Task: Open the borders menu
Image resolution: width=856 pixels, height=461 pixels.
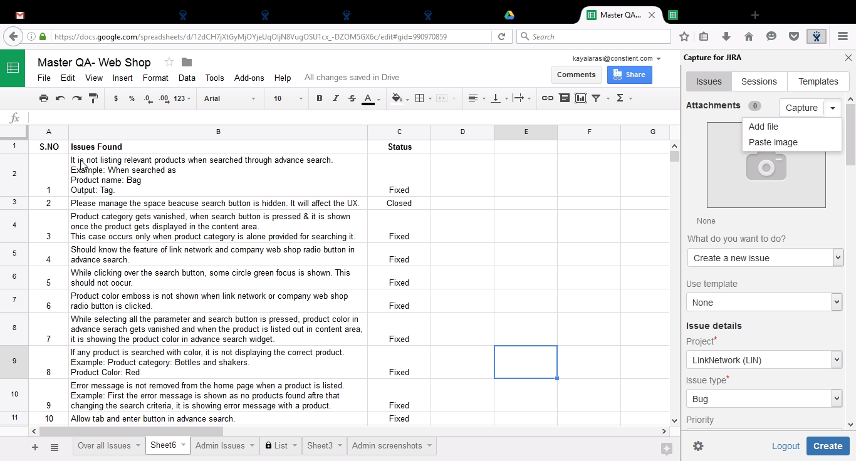Action: (x=423, y=98)
